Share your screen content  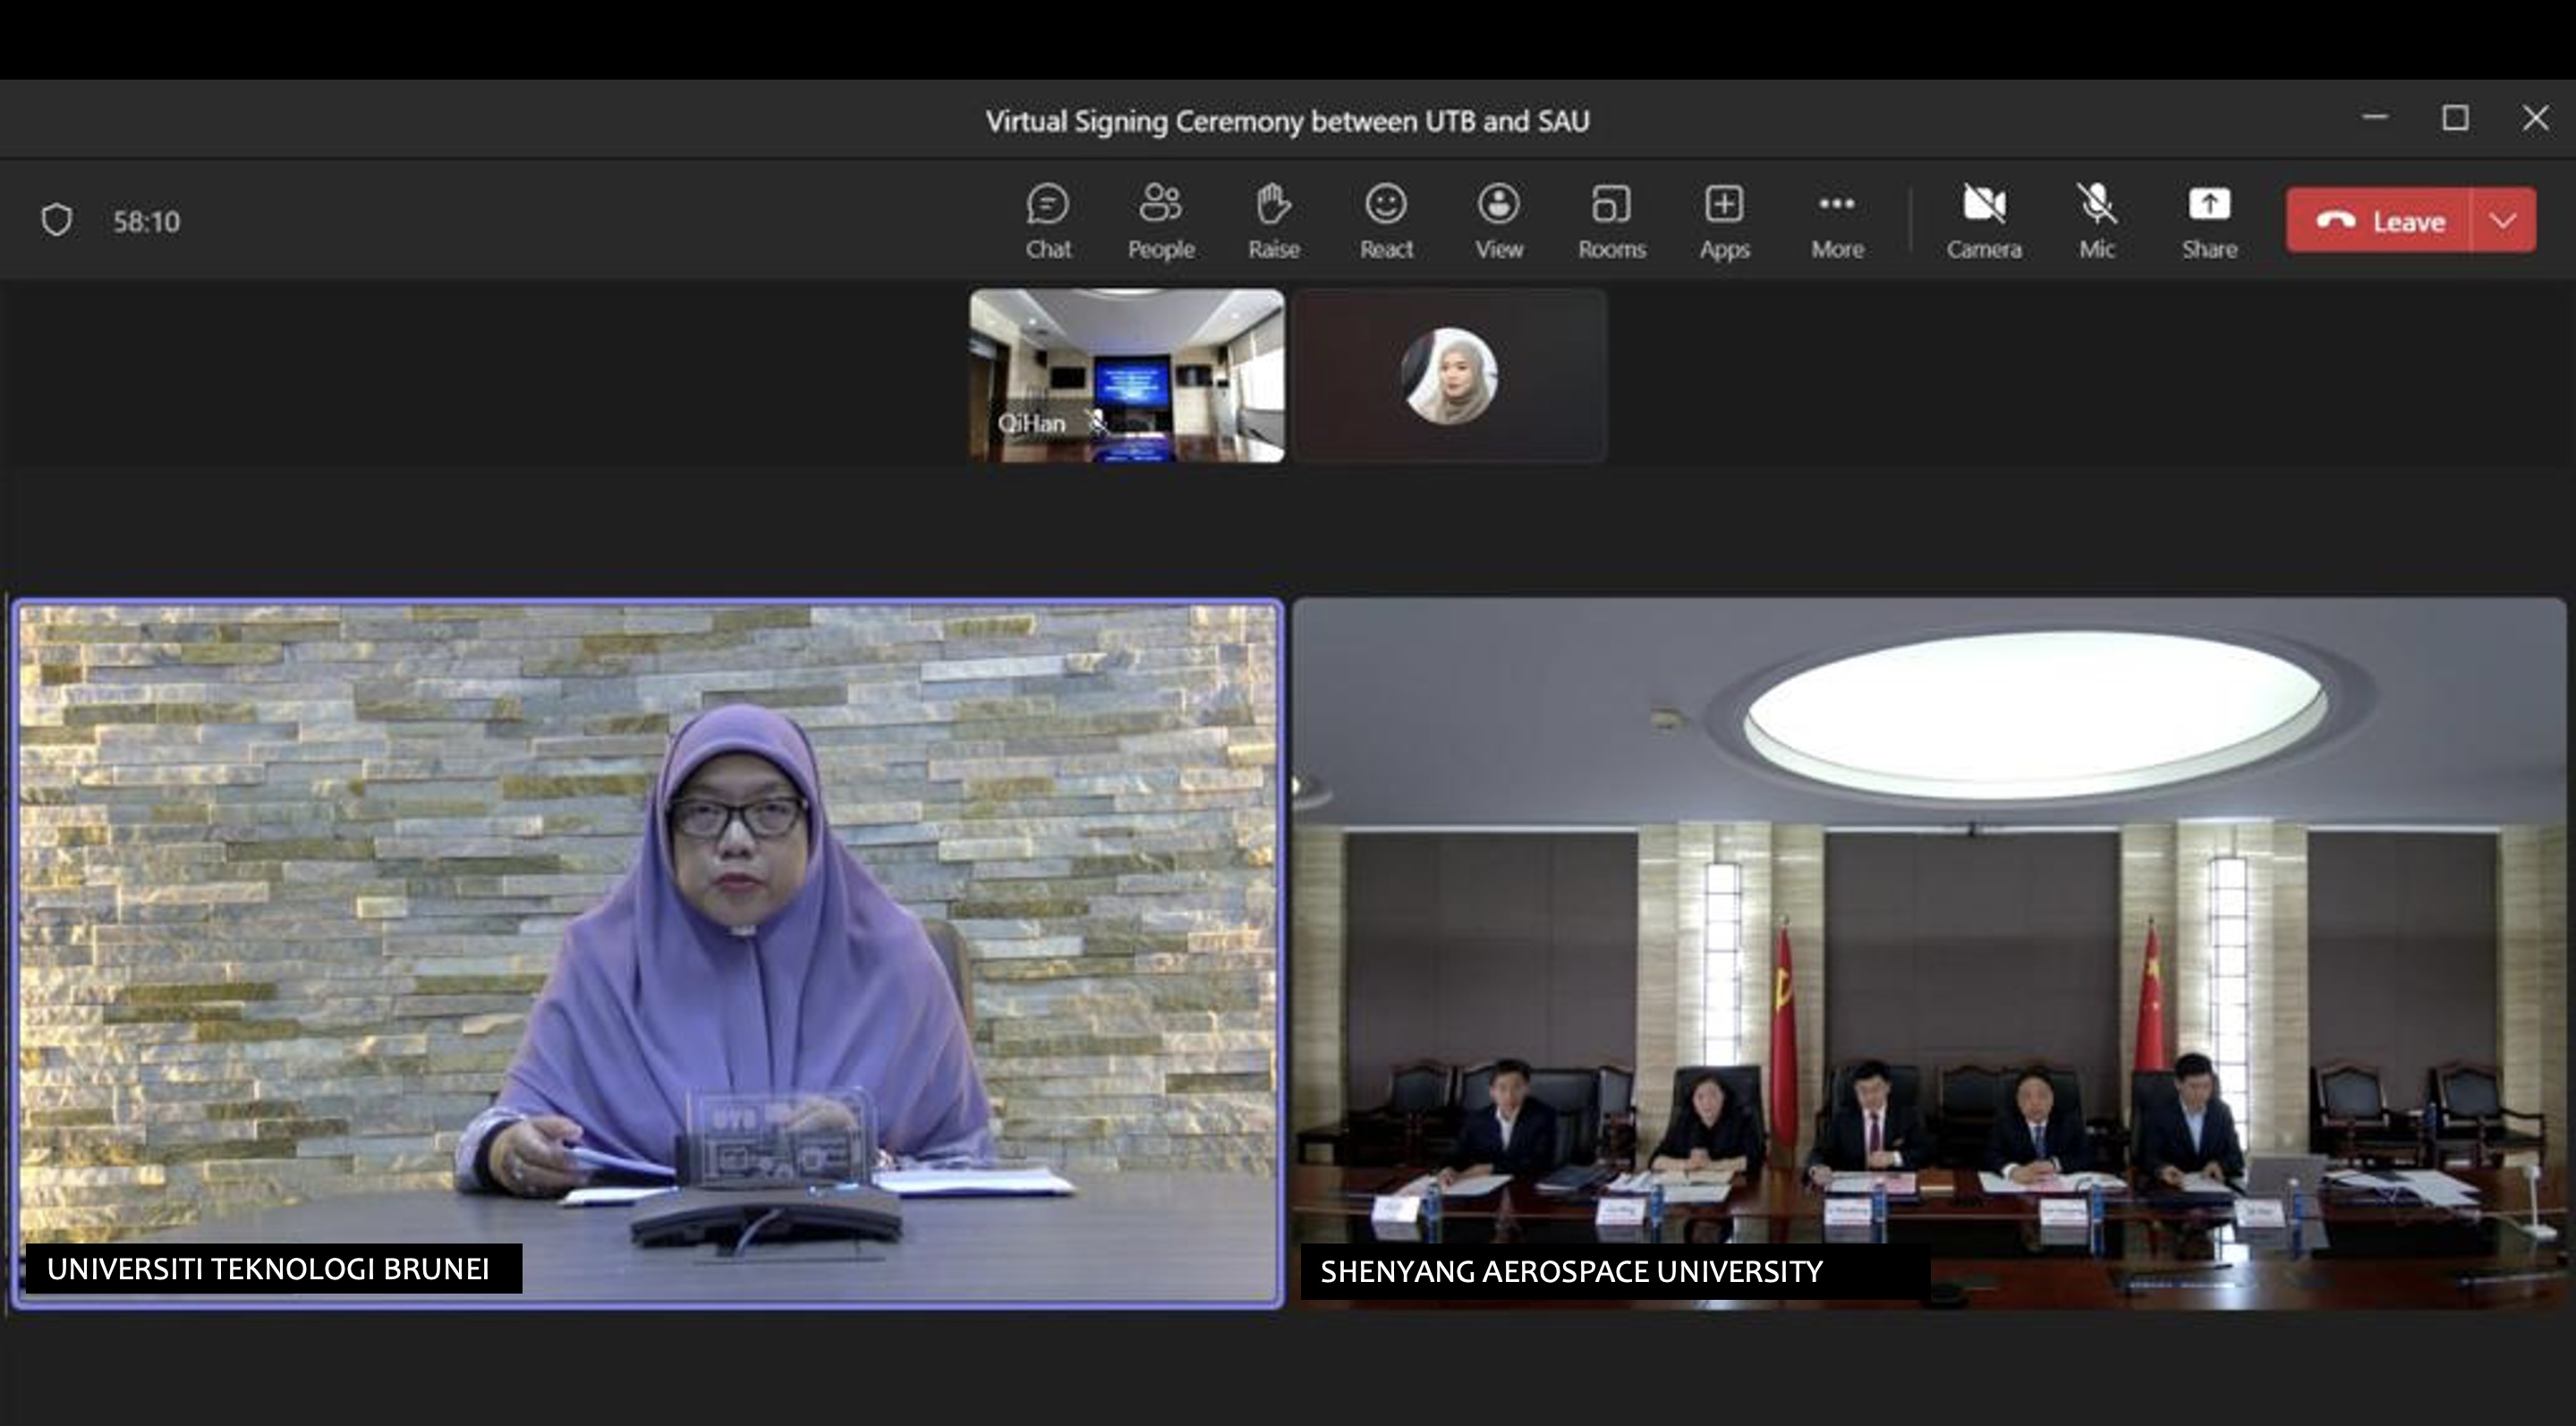(x=2209, y=222)
